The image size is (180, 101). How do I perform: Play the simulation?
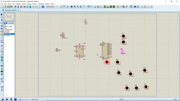3,99
